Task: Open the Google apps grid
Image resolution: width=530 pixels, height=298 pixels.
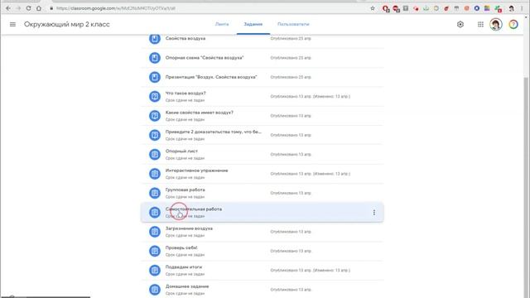Action: pos(480,24)
